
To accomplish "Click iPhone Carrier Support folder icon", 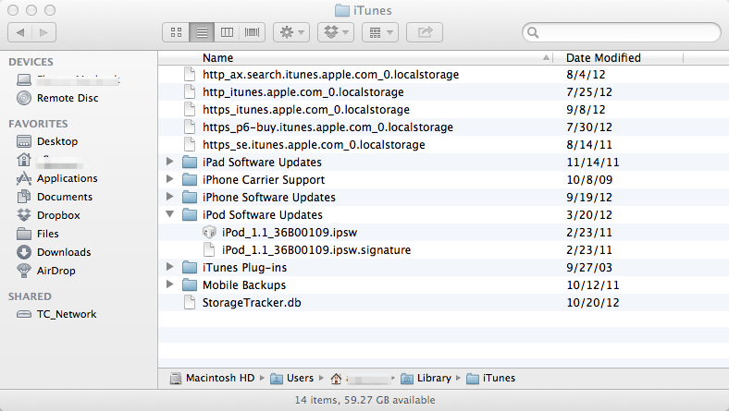I will point(190,180).
